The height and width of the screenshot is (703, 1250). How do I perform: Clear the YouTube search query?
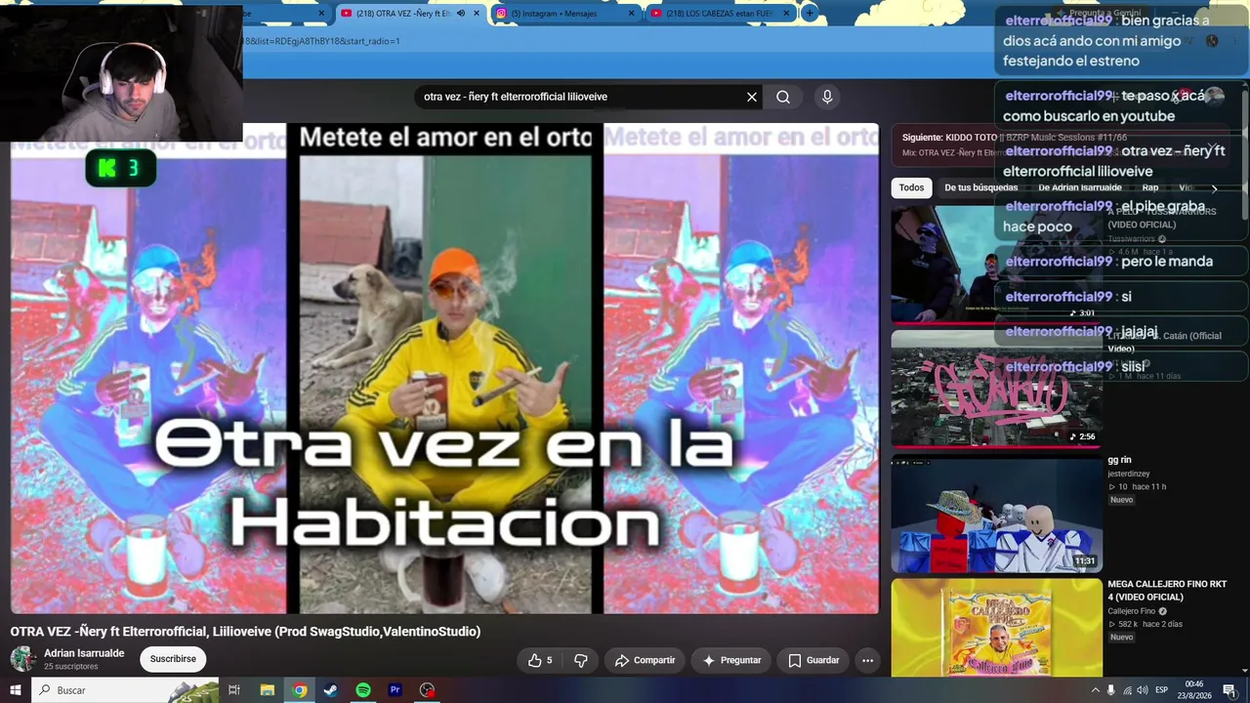point(752,97)
